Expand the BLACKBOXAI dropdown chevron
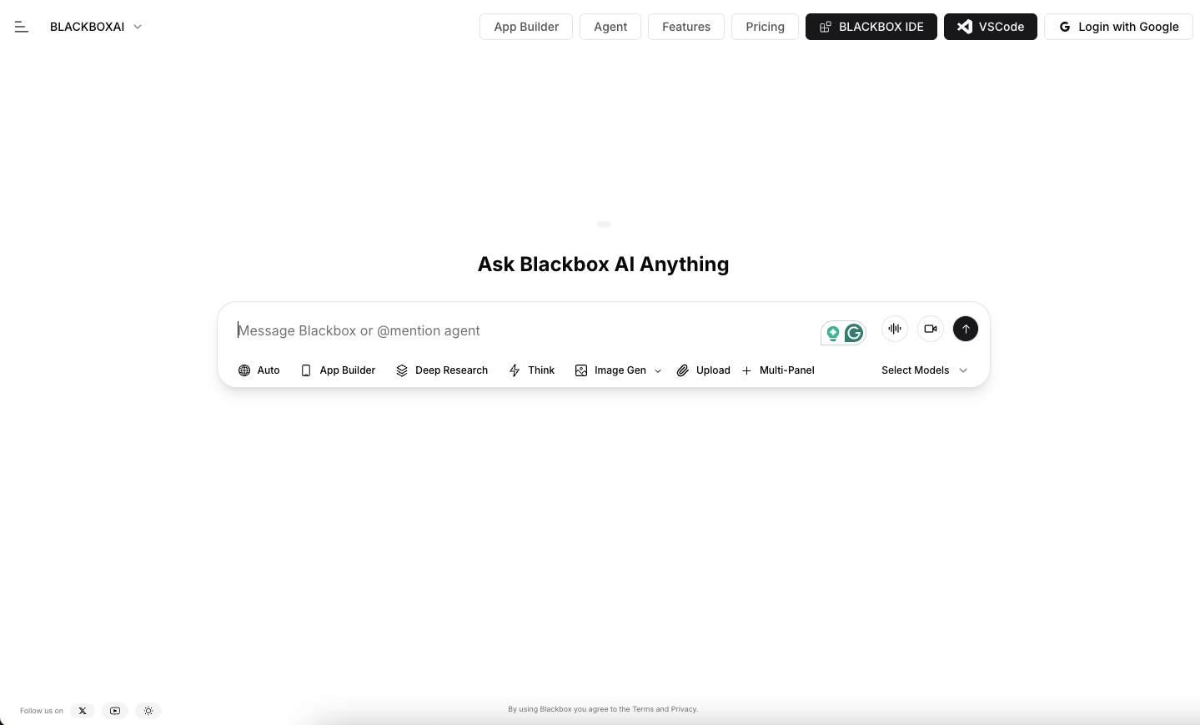 pos(138,27)
